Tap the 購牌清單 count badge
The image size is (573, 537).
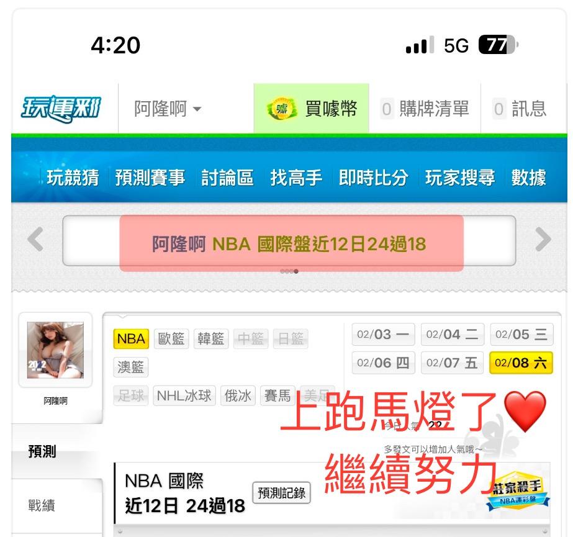click(x=387, y=109)
